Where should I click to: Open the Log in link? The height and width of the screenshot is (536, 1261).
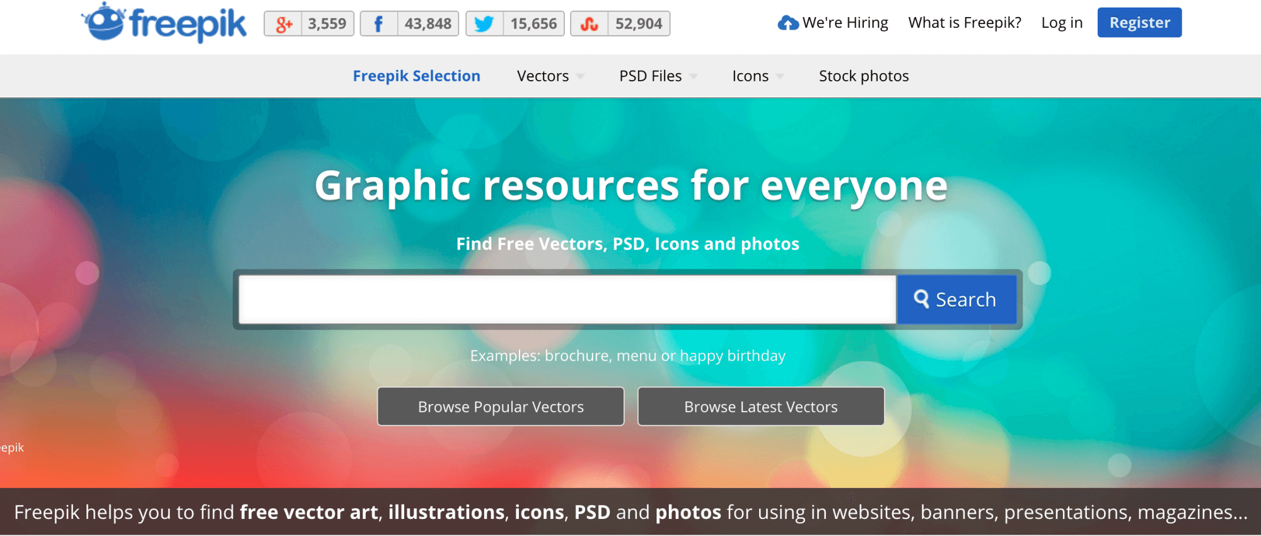[x=1062, y=23]
